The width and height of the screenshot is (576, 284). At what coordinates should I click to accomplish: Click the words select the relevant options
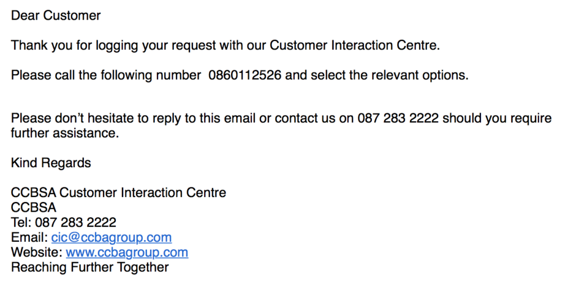coord(390,75)
